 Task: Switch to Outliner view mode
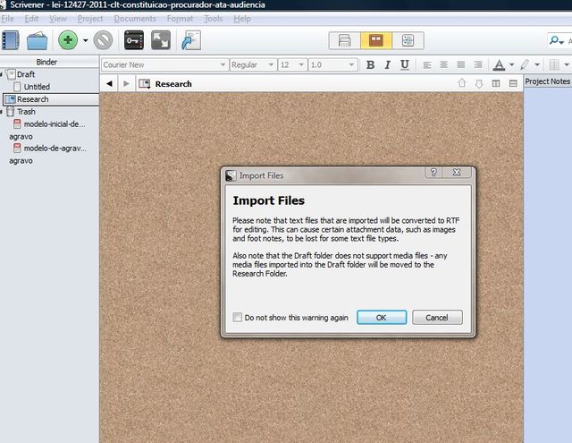click(x=408, y=40)
